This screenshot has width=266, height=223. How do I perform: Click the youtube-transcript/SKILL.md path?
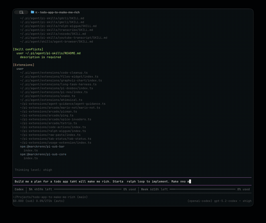click(x=64, y=37)
